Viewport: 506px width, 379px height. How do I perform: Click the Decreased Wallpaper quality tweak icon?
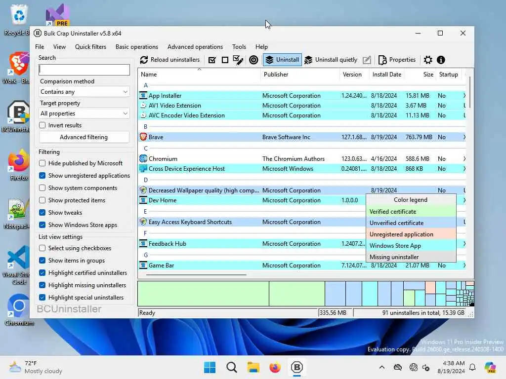143,190
